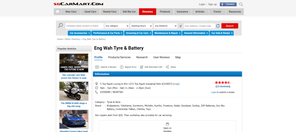Open the 22 Reviews link
Viewport: 296px width, 132px height.
click(223, 86)
